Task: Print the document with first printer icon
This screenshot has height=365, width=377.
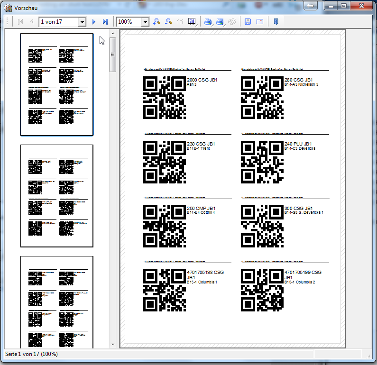Action: 208,22
